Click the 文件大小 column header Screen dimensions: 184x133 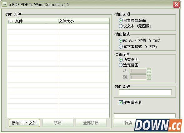84,21
